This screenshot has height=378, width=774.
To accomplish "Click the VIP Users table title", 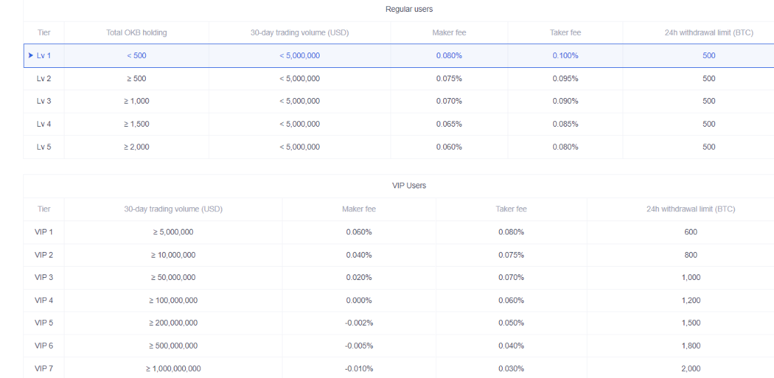I will pyautogui.click(x=409, y=185).
